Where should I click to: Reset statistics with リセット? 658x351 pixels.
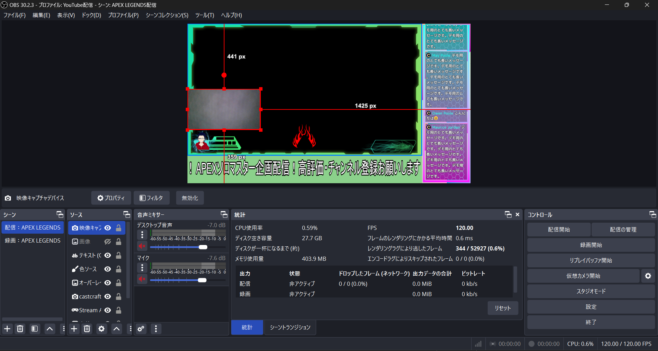pos(503,308)
